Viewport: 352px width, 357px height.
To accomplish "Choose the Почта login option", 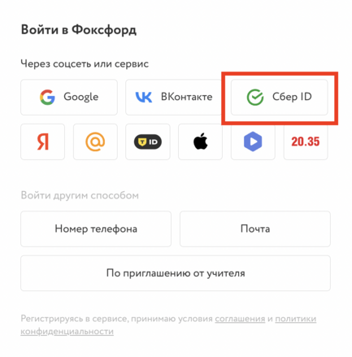I will pyautogui.click(x=255, y=229).
